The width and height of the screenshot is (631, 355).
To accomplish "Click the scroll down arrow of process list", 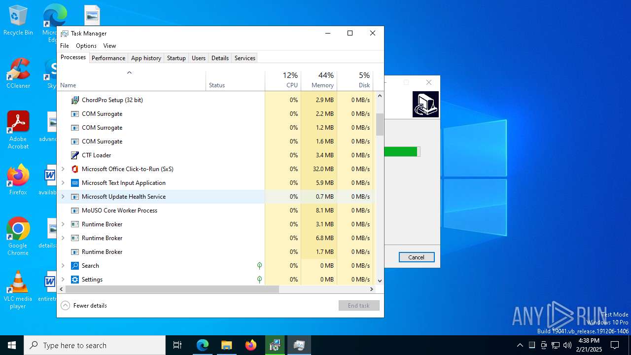I will pyautogui.click(x=380, y=281).
